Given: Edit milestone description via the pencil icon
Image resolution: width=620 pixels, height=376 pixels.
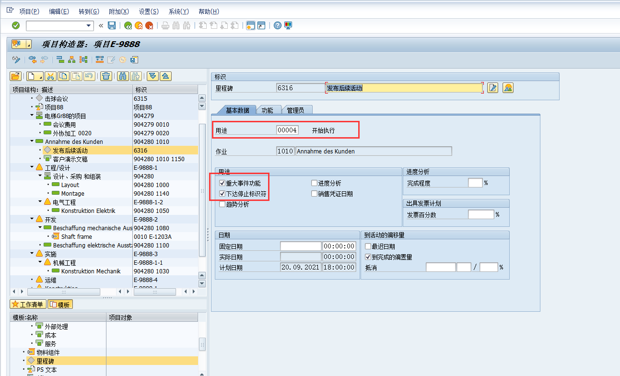Looking at the screenshot, I should (x=492, y=87).
